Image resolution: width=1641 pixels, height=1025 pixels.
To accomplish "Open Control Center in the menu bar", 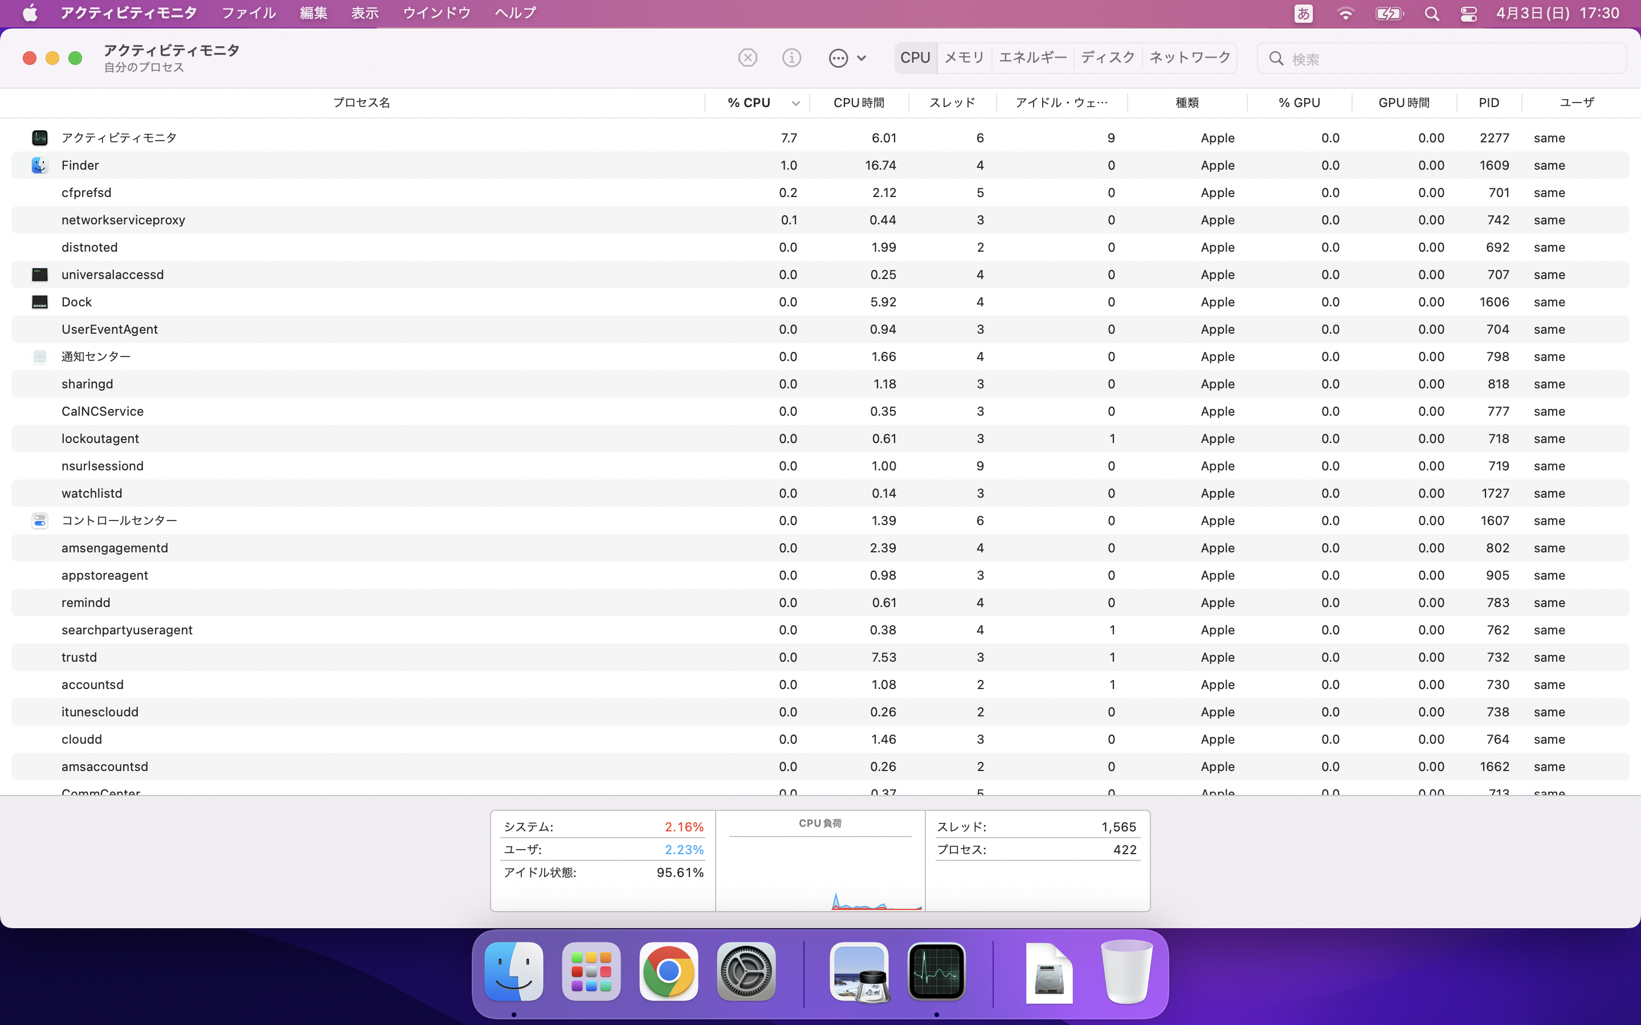I will pyautogui.click(x=1468, y=14).
